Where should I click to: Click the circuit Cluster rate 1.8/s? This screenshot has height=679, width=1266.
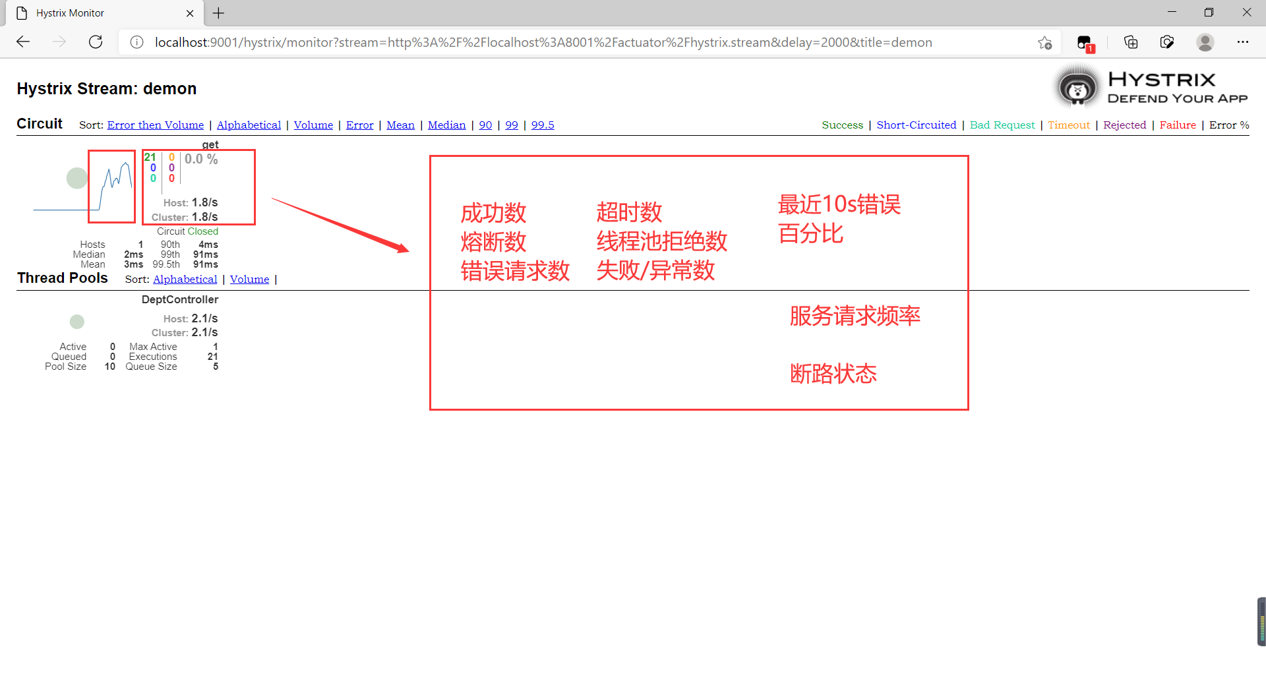tap(204, 217)
